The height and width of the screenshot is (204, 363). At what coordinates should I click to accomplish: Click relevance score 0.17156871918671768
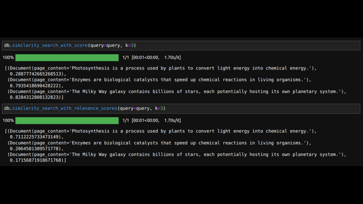pyautogui.click(x=35, y=160)
